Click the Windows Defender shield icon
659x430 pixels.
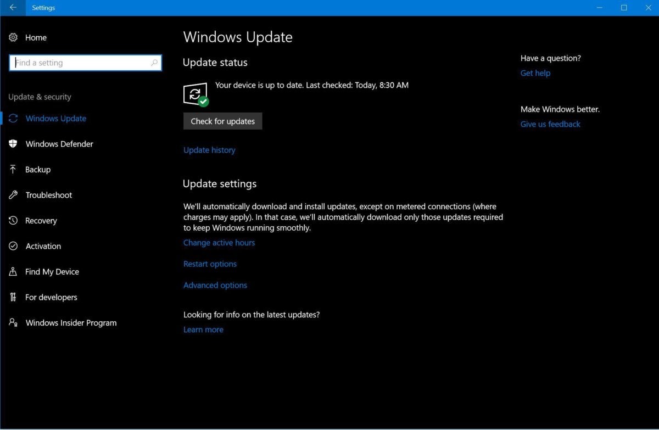coord(13,143)
